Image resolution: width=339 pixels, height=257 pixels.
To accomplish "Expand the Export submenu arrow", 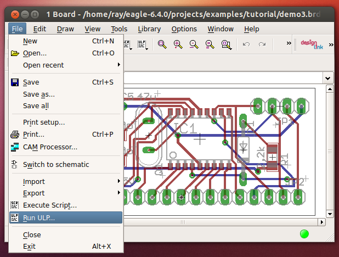I will (x=118, y=192).
